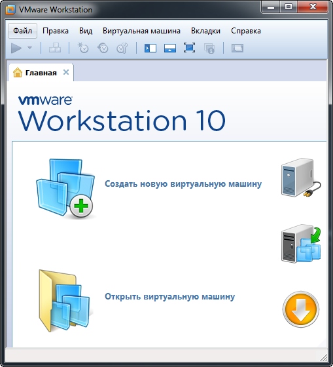
Task: Switch to the Главная tab
Action: pos(41,73)
